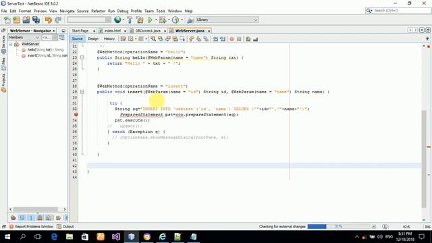The image size is (432, 243).
Task: Click the New Project toolbar icon
Action: [16, 20]
